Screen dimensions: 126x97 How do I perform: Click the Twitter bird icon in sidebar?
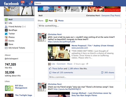[6, 34]
